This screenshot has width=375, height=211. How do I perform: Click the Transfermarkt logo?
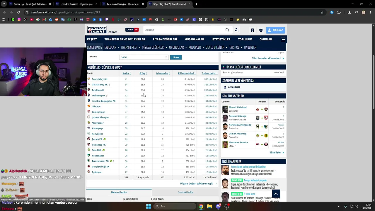[97, 30]
